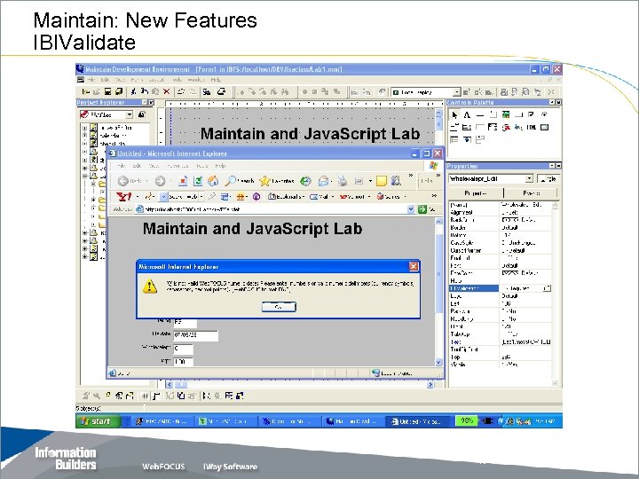639x479 pixels.
Task: Click the IE address bar URL field
Action: (x=275, y=209)
